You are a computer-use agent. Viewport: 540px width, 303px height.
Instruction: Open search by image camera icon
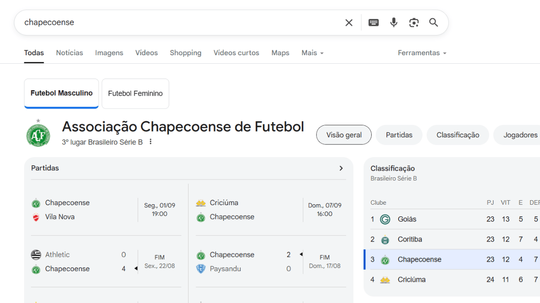click(414, 22)
